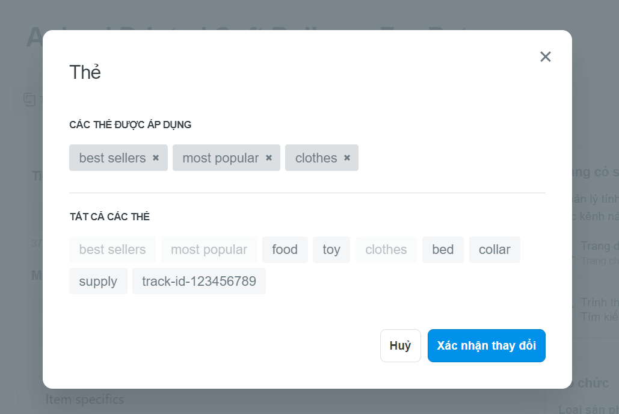Click the most popular applied tag label
This screenshot has width=619, height=414.
click(220, 158)
